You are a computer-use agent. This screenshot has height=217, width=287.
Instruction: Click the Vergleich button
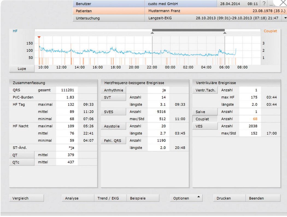pos(26,198)
